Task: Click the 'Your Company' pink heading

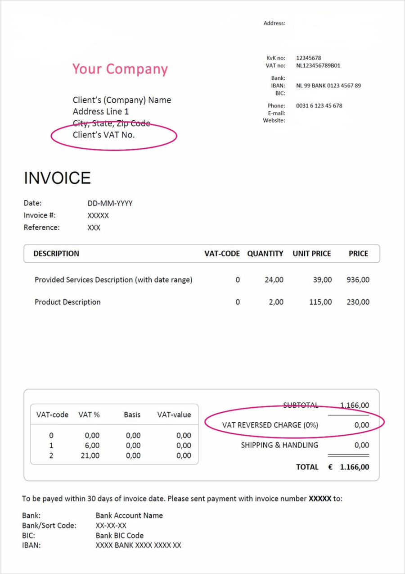Action: 120,69
